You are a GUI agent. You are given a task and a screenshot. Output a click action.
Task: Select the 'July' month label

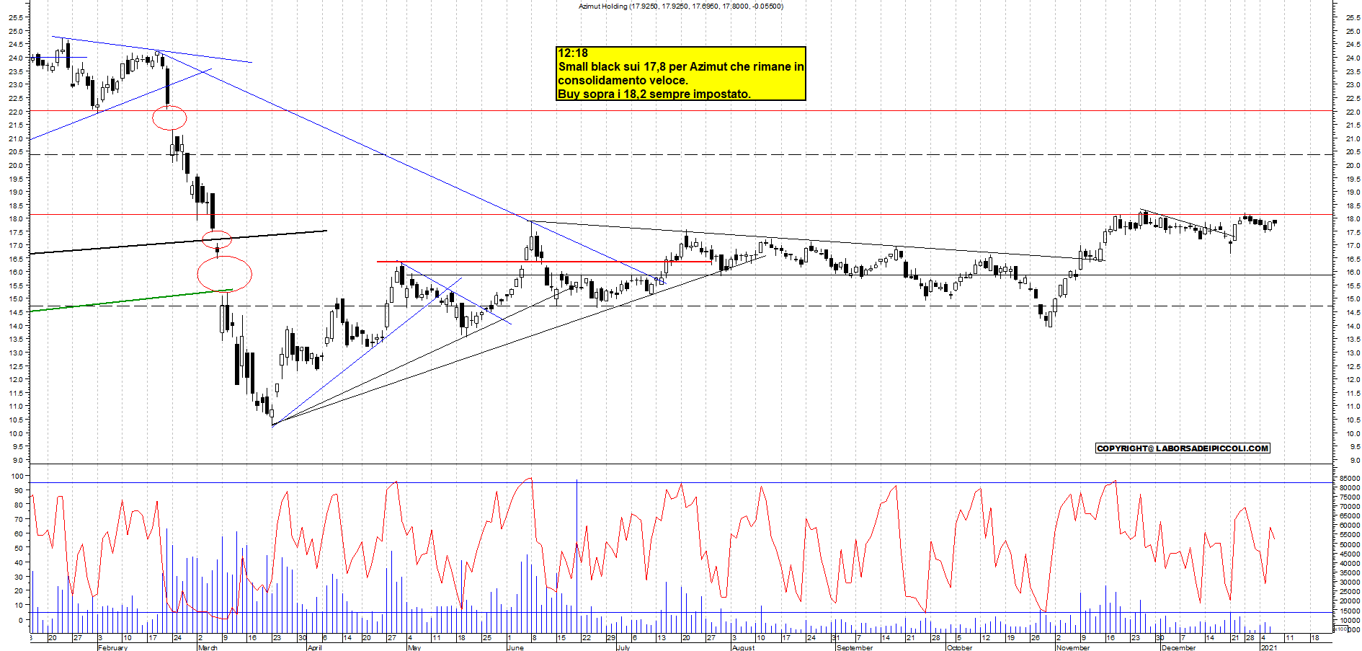(623, 647)
